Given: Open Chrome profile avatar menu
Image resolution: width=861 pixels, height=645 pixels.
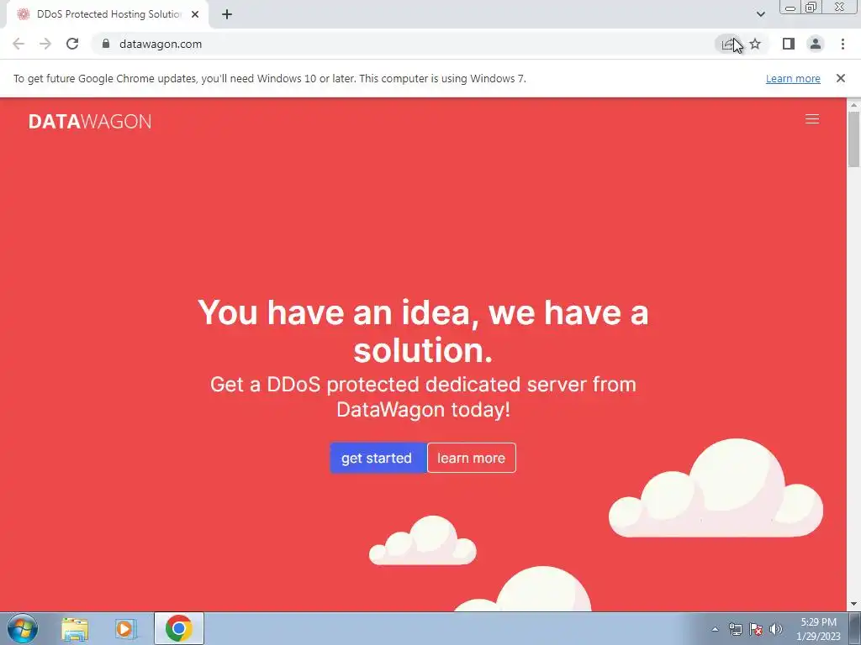Looking at the screenshot, I should 816,44.
